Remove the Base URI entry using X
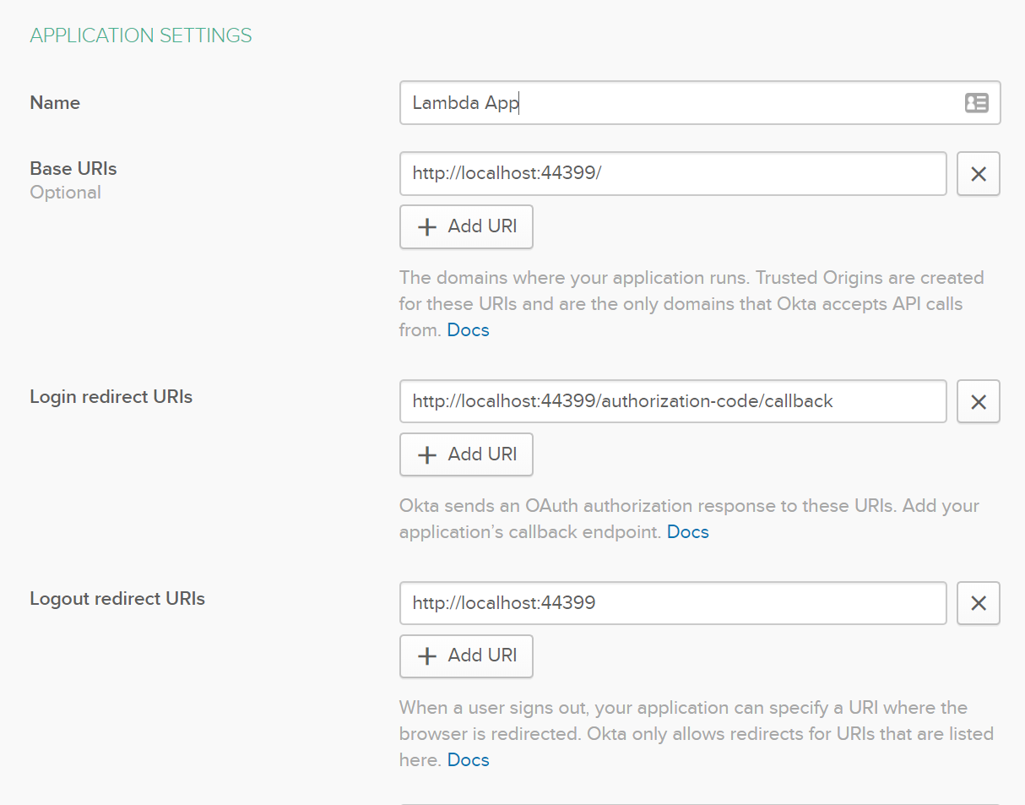The width and height of the screenshot is (1025, 805). click(x=978, y=174)
